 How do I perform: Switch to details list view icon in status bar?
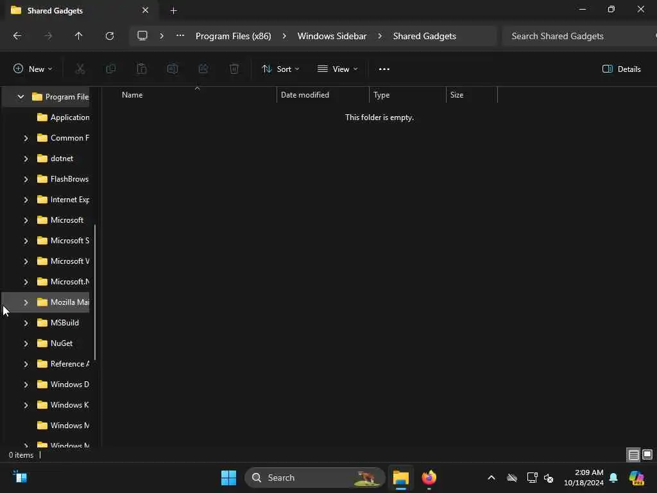633,454
